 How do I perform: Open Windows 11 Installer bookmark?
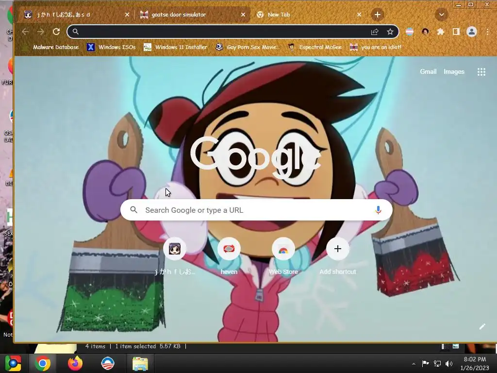(x=175, y=47)
